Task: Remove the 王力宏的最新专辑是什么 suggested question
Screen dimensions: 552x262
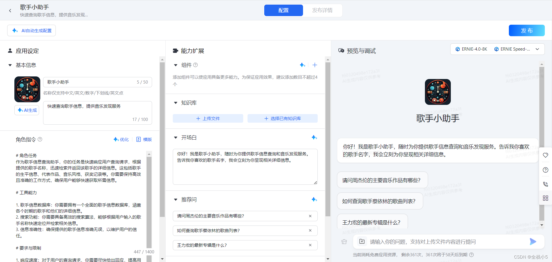Action: pos(310,245)
